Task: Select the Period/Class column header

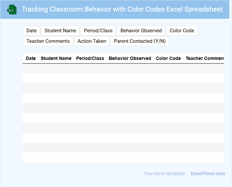Action: (90, 58)
